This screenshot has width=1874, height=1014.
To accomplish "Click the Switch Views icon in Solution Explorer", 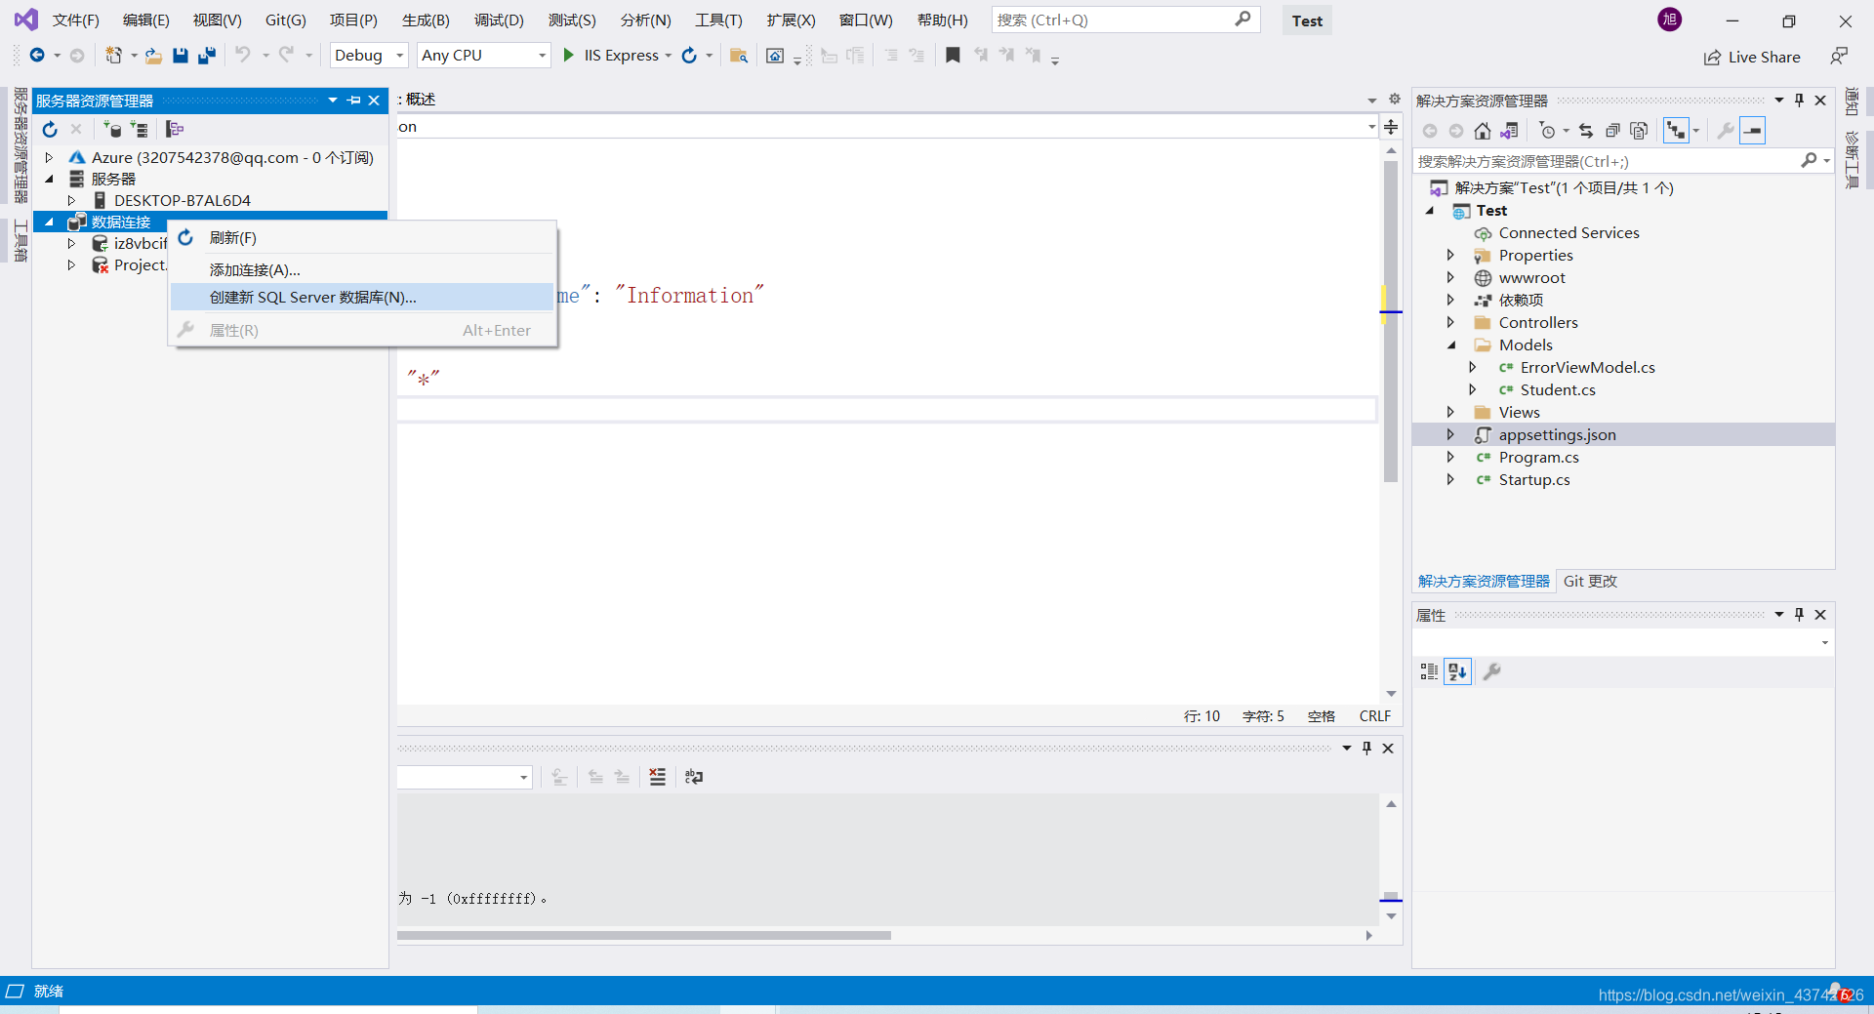I will pos(1509,131).
